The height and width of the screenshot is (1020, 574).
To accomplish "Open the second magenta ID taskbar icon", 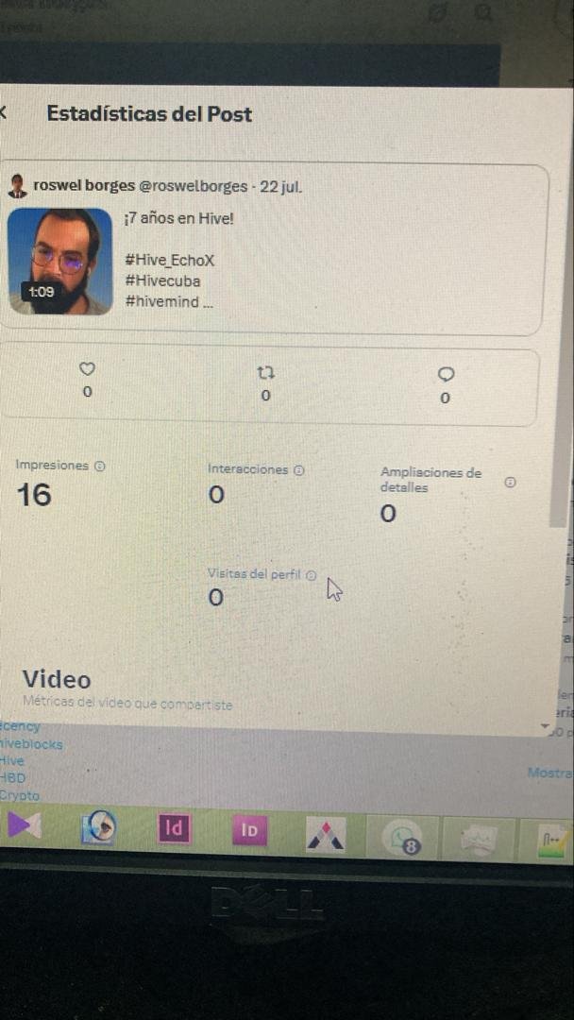I will pos(249,831).
